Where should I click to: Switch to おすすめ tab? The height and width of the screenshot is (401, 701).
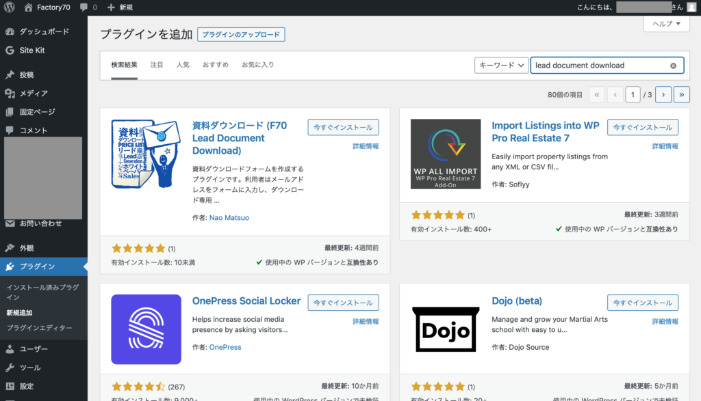(x=216, y=65)
